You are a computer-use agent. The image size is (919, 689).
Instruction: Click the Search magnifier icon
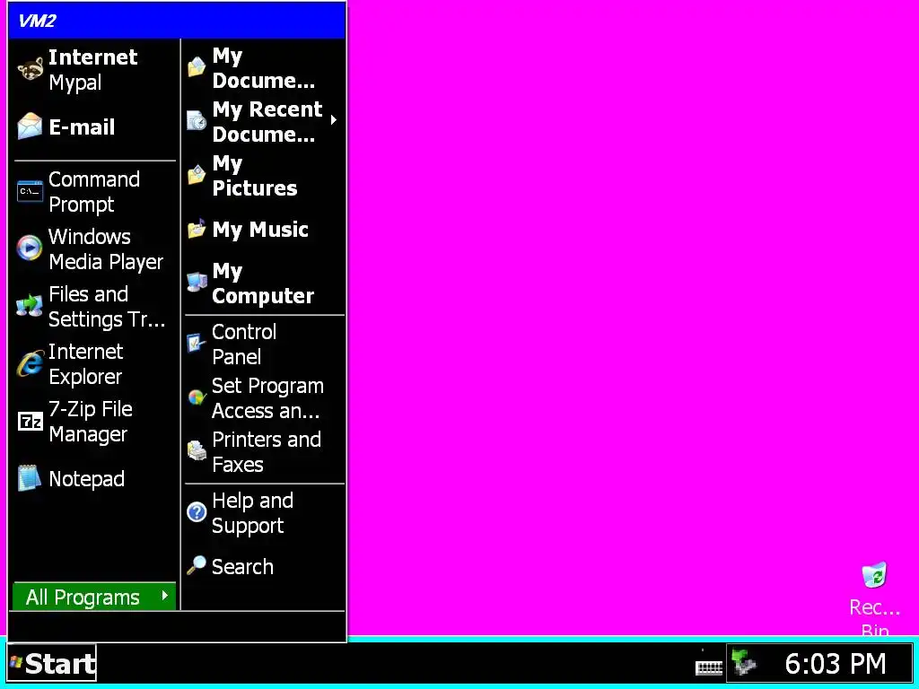[197, 566]
